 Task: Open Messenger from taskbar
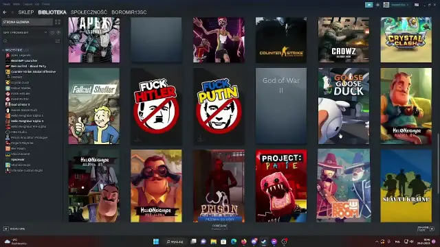(x=274, y=242)
